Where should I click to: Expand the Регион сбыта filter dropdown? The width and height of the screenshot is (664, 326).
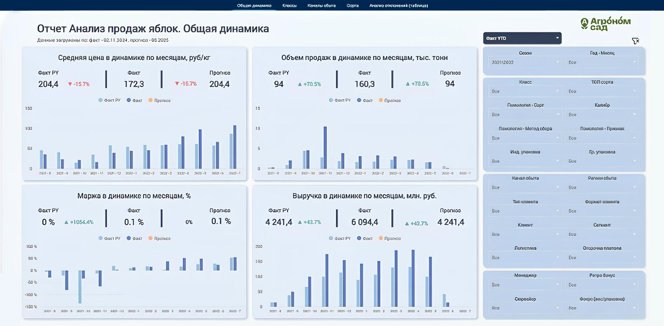point(602,188)
